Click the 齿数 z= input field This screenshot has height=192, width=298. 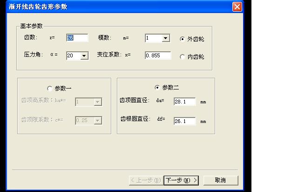(77, 38)
